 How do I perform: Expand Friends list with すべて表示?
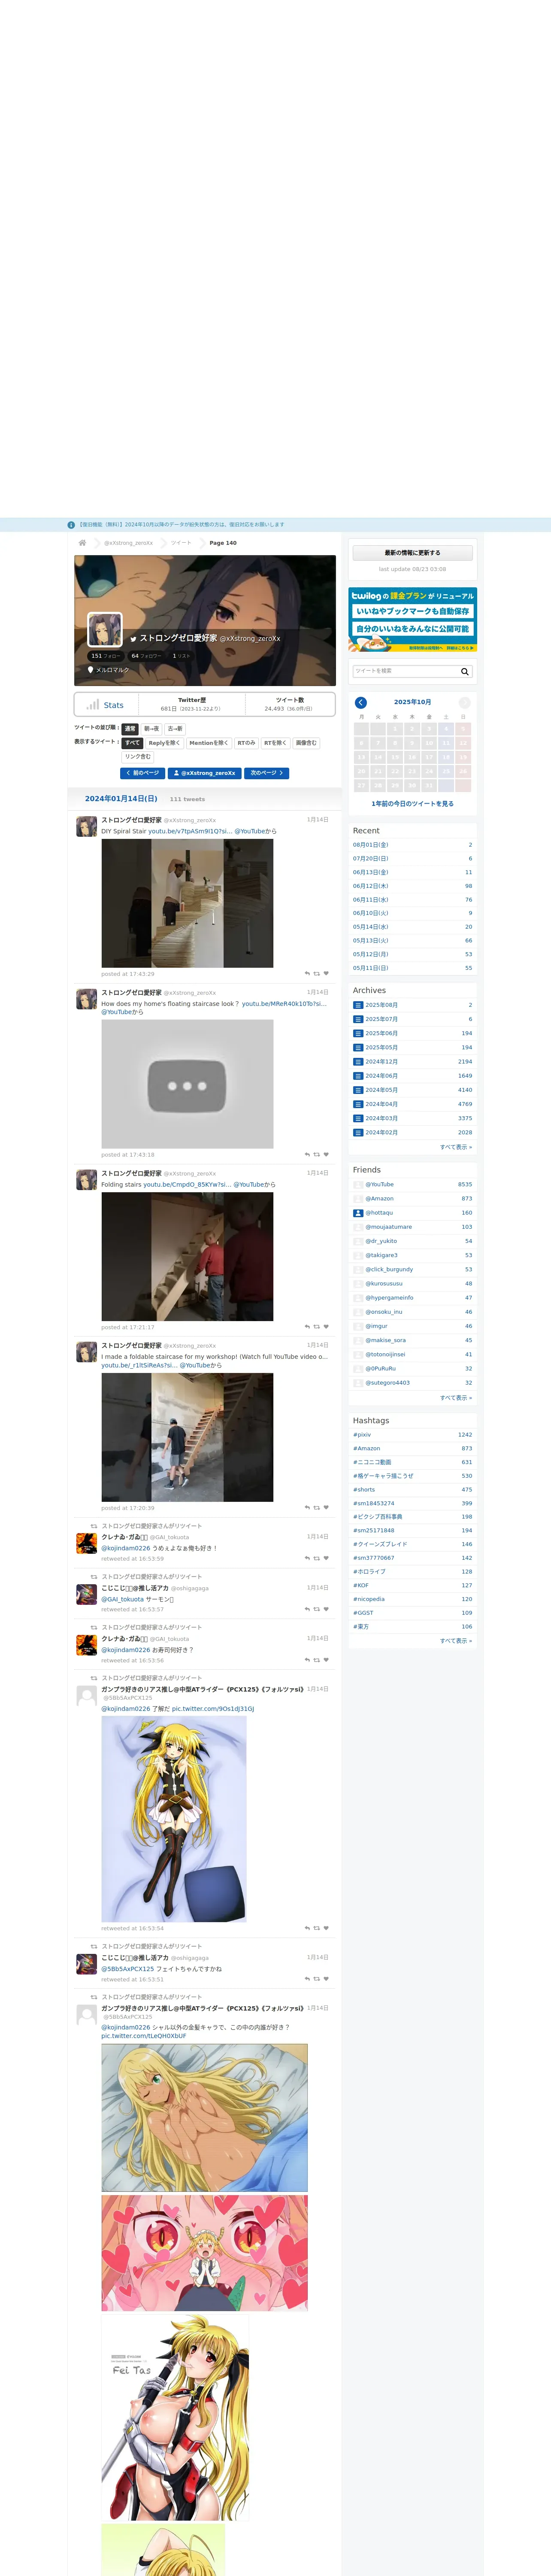[x=456, y=1398]
